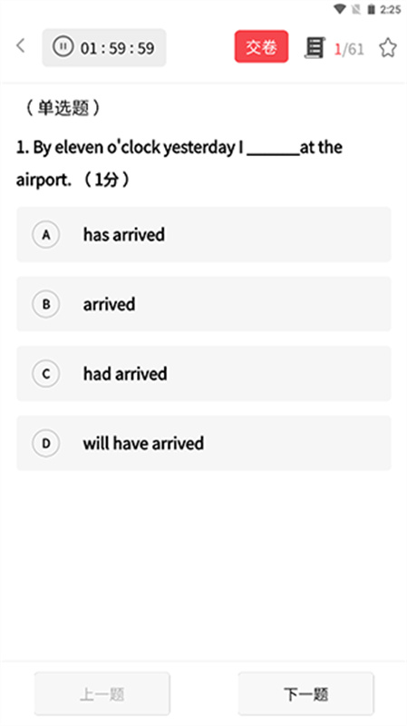Choose answer "had arrived"
Viewport: 407px width, 726px height.
click(x=125, y=374)
